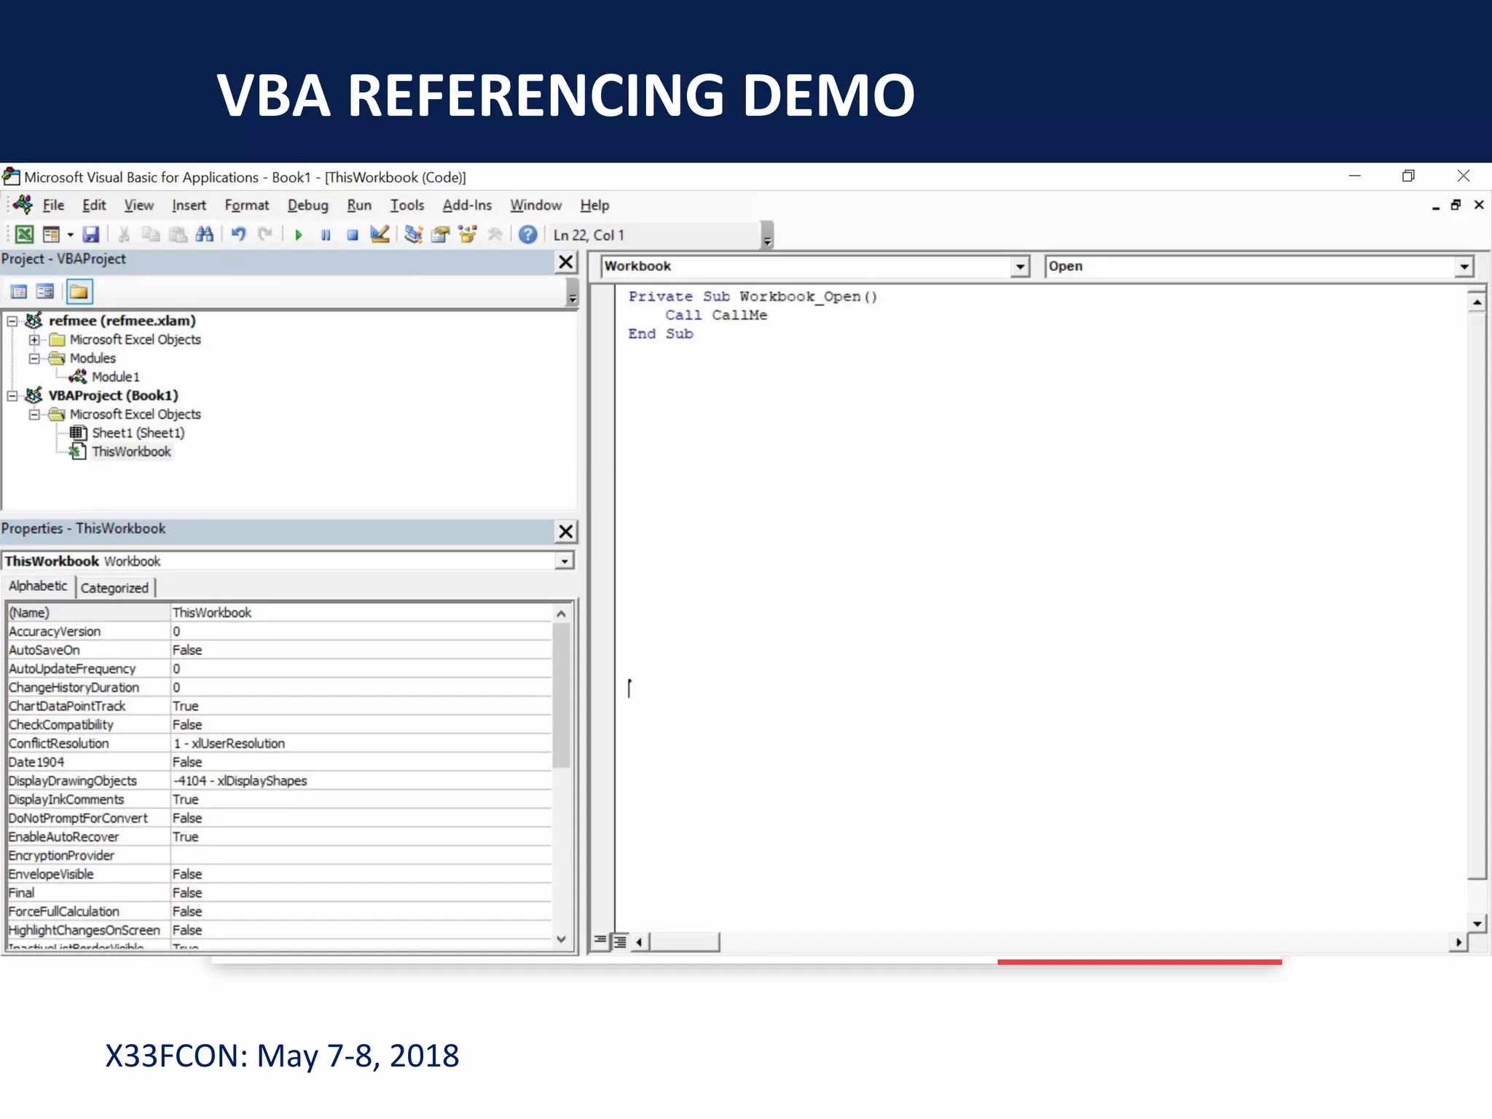1492x1119 pixels.
Task: Open the Object Browser icon
Action: pyautogui.click(x=468, y=235)
